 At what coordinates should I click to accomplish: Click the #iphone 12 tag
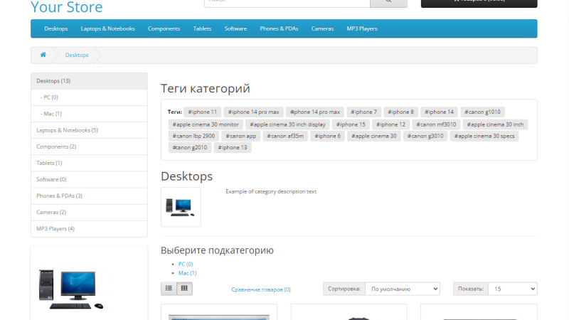tap(390, 124)
